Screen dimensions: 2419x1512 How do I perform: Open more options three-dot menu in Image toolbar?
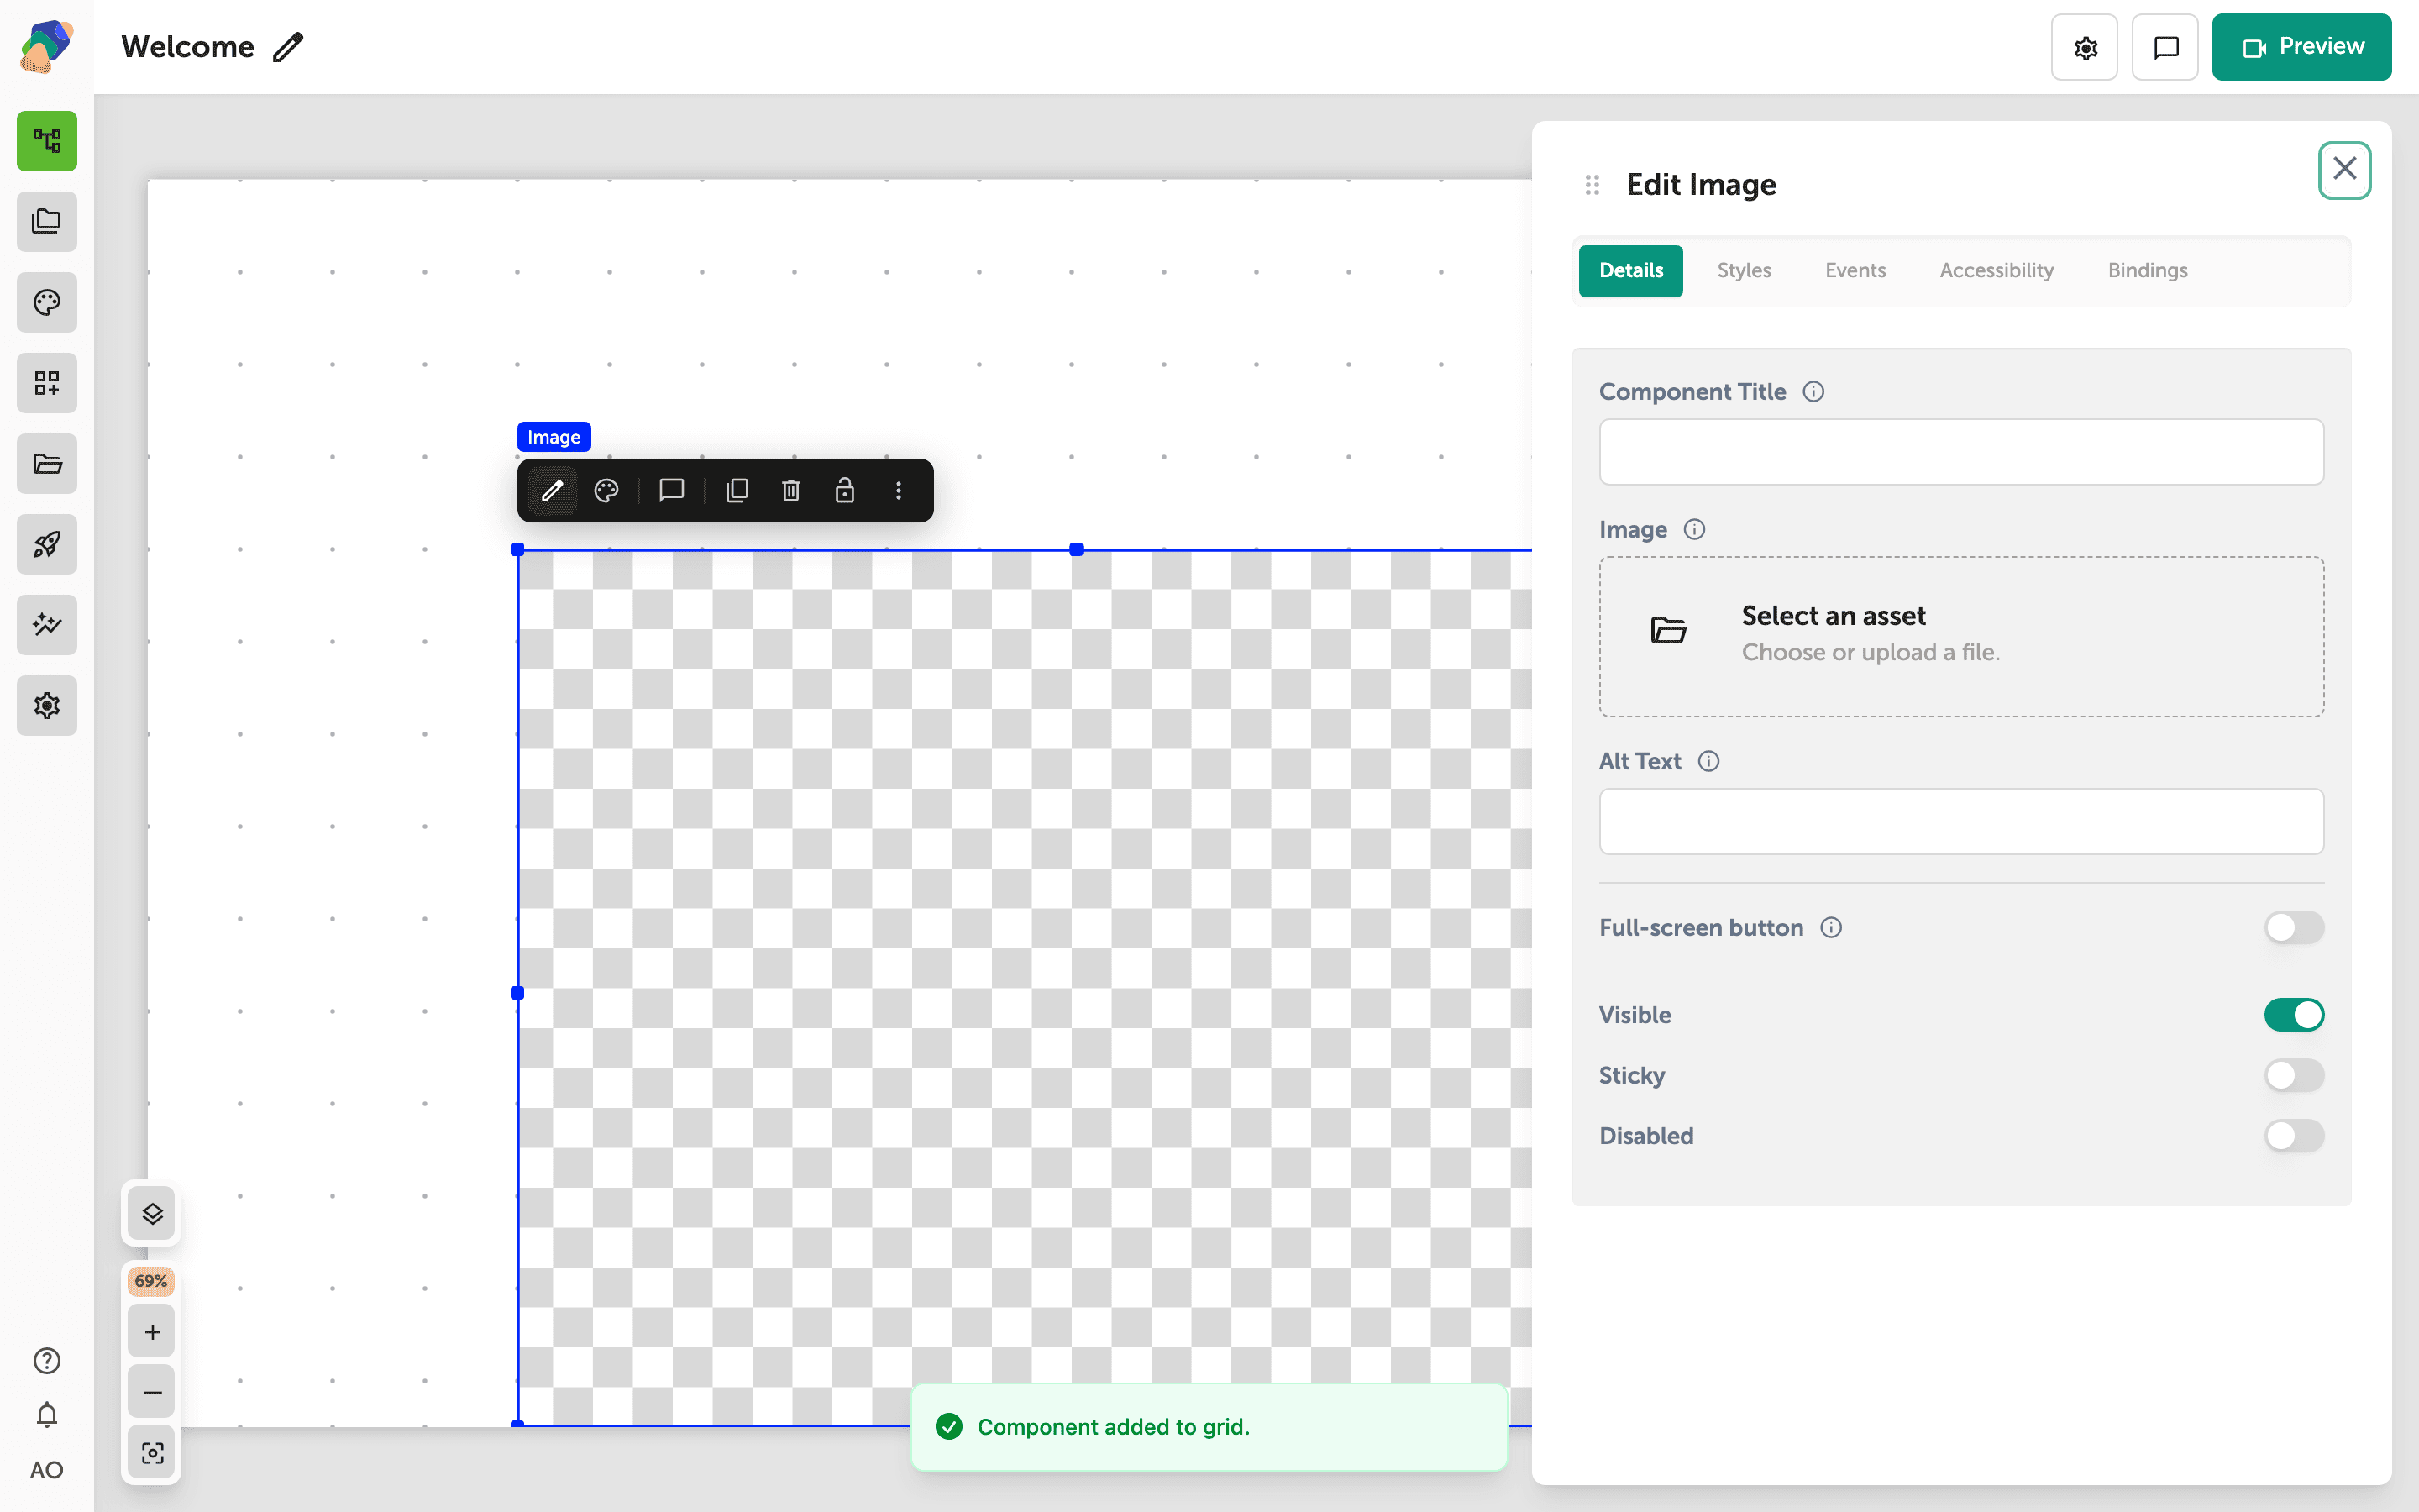tap(899, 490)
